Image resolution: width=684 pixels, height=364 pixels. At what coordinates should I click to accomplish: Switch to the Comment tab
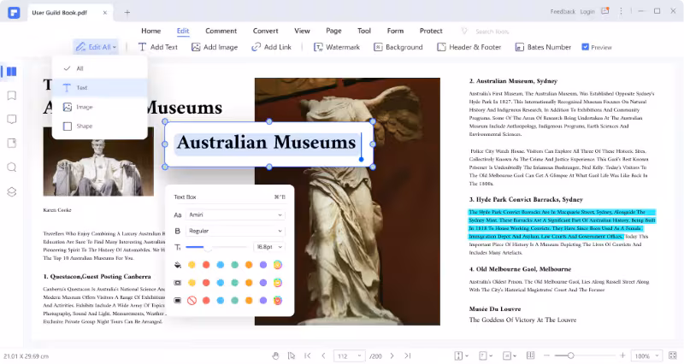pos(221,31)
